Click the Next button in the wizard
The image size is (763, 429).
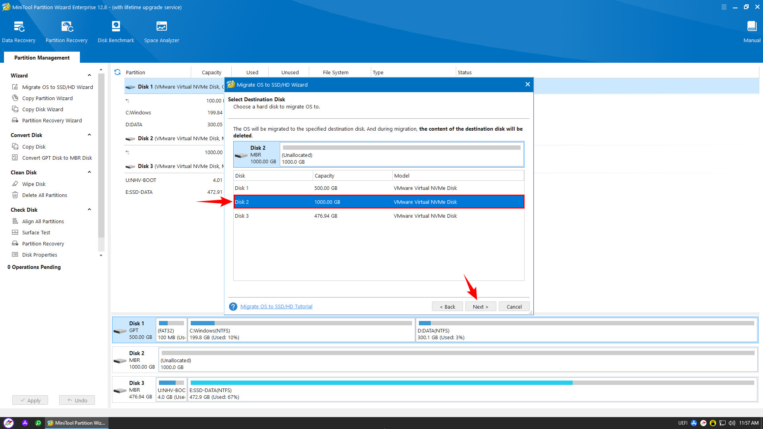coord(480,307)
